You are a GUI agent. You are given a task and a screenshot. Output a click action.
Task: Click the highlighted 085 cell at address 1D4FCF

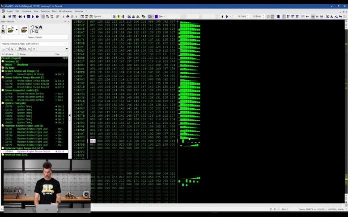[x=93, y=141]
